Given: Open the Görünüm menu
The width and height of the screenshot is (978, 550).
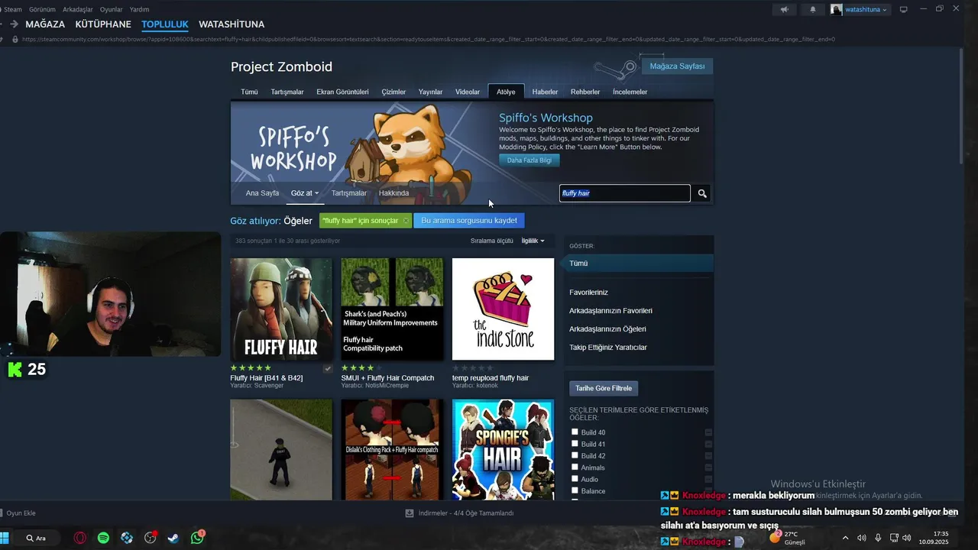Looking at the screenshot, I should [42, 9].
